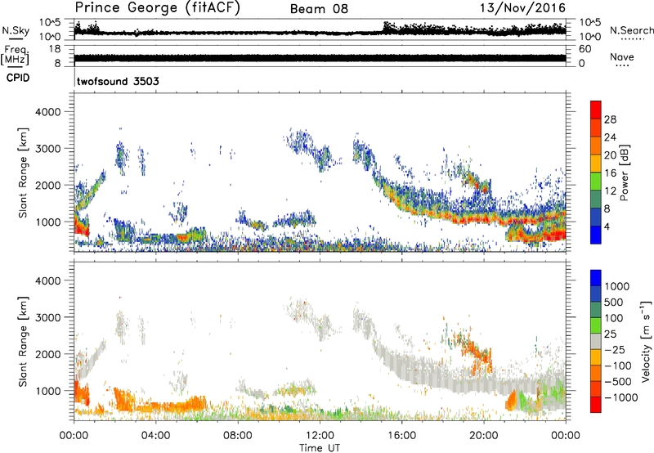Image resolution: width=654 pixels, height=453 pixels.
Task: Click the 20:00 time axis tick
Action: (484, 436)
